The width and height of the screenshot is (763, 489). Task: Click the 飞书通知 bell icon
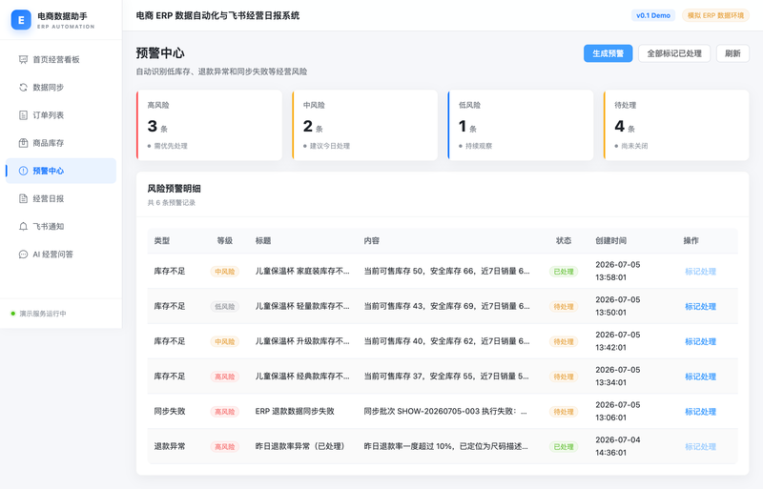(23, 226)
